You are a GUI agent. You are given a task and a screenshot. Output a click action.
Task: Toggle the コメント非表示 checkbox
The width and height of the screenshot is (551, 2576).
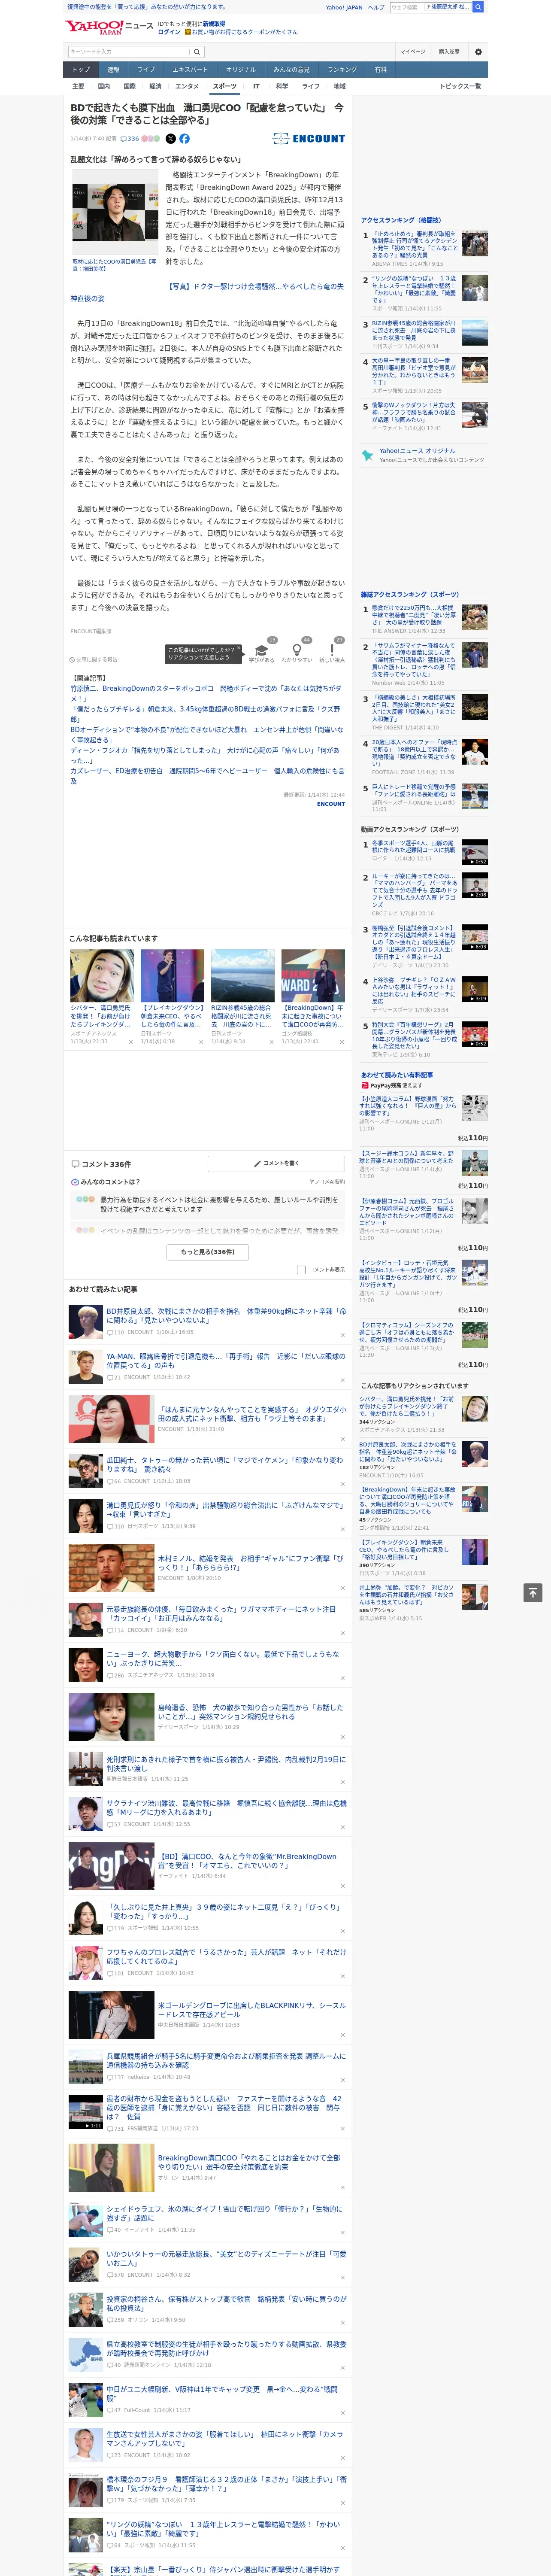pos(301,1270)
